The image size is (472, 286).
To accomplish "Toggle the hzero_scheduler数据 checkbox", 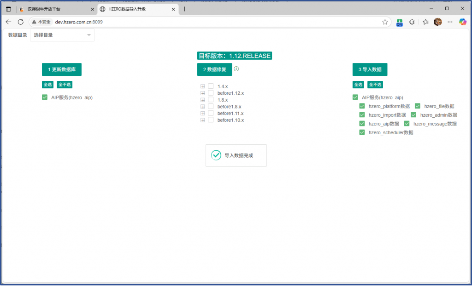I will point(362,132).
